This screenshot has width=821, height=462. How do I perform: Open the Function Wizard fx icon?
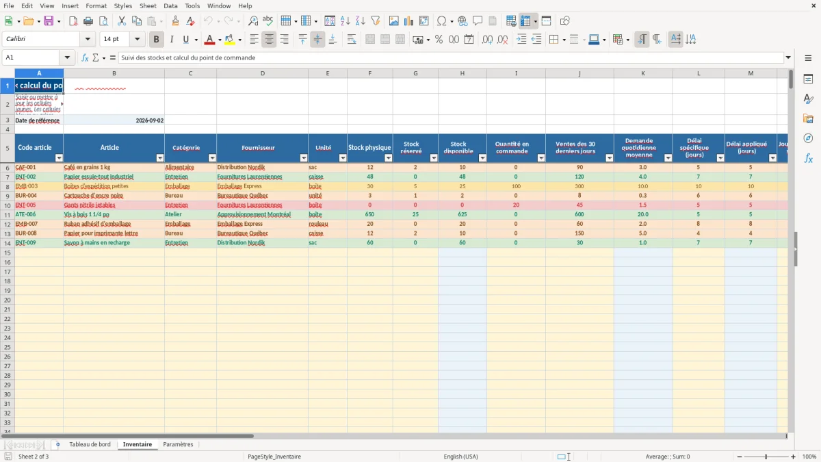86,58
